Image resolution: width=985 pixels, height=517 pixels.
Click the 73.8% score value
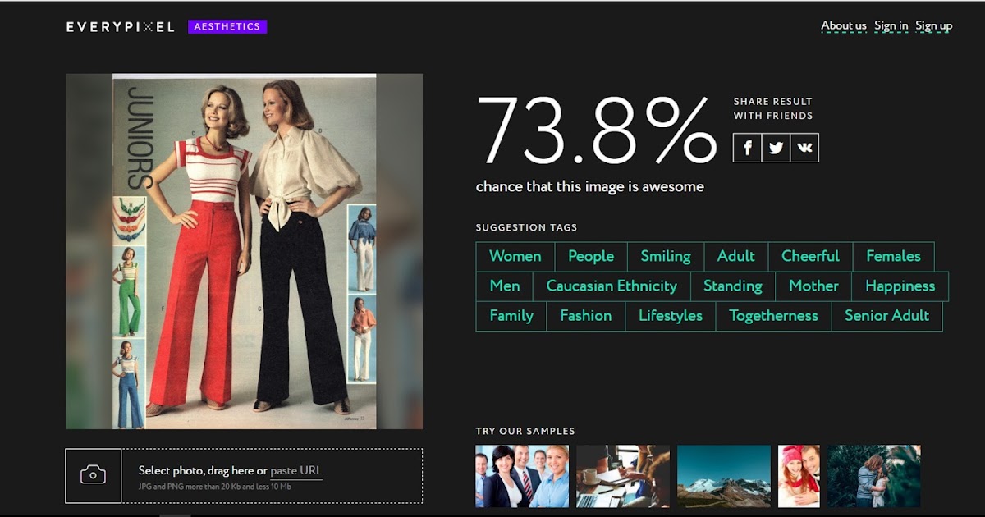click(x=597, y=131)
